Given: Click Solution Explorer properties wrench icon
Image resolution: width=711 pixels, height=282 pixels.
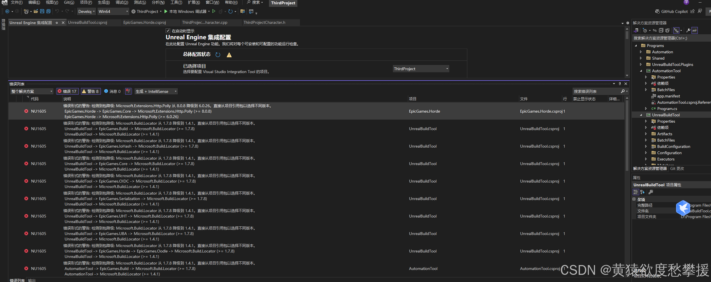Looking at the screenshot, I should tap(688, 30).
